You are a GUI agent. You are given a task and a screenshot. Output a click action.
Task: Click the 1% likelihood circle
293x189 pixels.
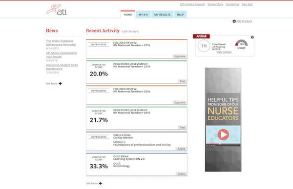pyautogui.click(x=204, y=46)
